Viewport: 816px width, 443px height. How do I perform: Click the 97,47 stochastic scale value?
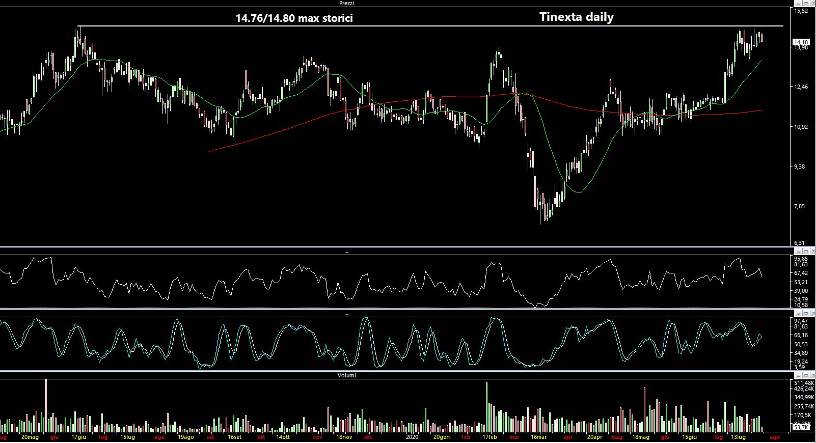[x=801, y=321]
